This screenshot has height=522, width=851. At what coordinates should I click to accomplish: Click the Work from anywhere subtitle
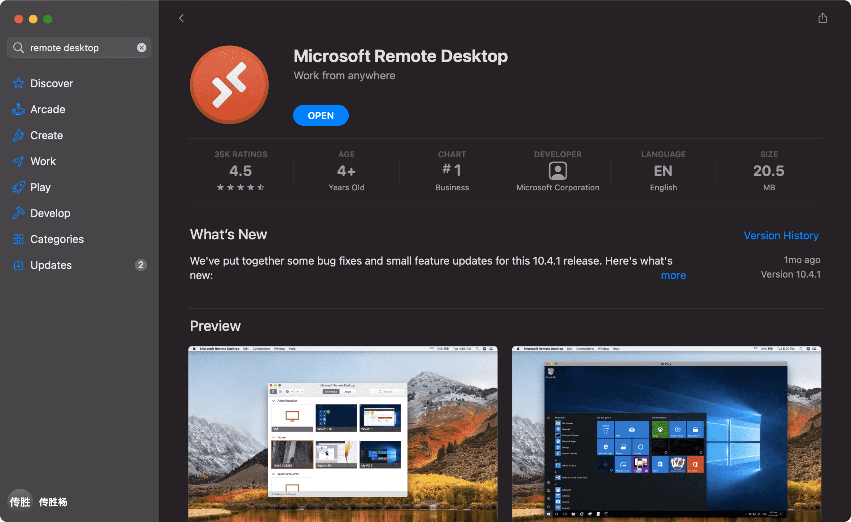coord(344,75)
